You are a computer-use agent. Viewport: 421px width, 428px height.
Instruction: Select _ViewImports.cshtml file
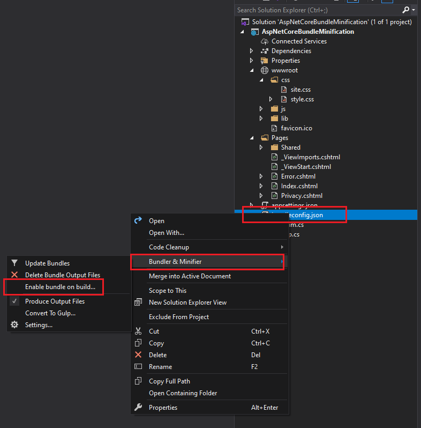[x=311, y=157]
